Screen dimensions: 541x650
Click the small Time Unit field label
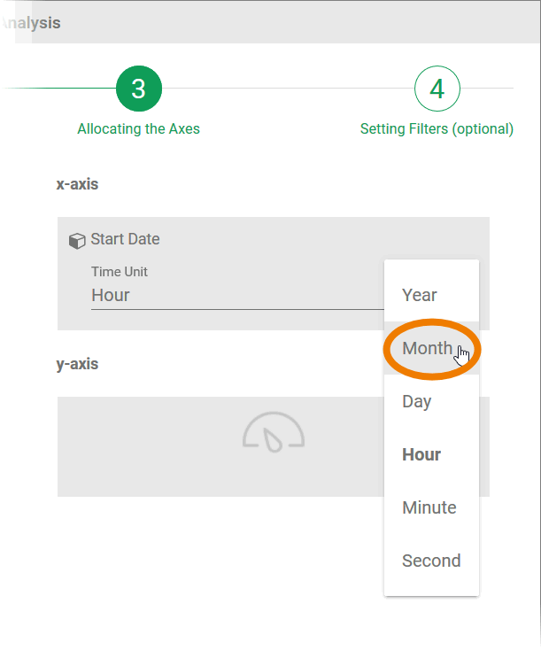pyautogui.click(x=120, y=272)
